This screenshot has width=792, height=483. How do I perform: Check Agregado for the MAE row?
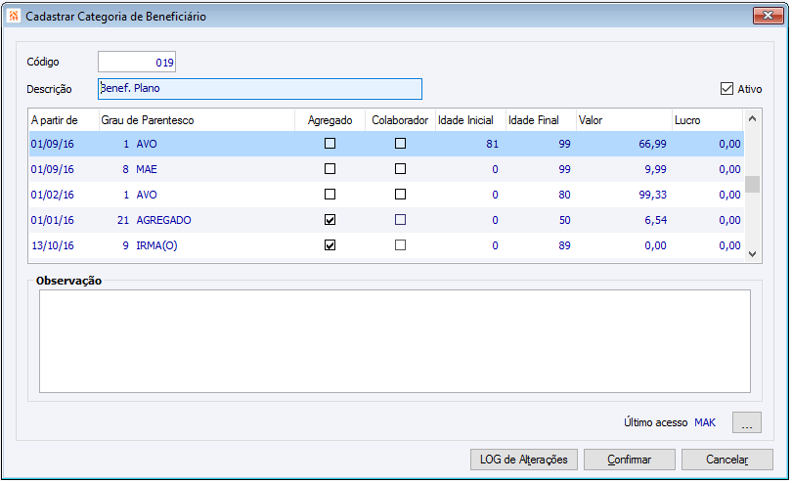point(330,169)
